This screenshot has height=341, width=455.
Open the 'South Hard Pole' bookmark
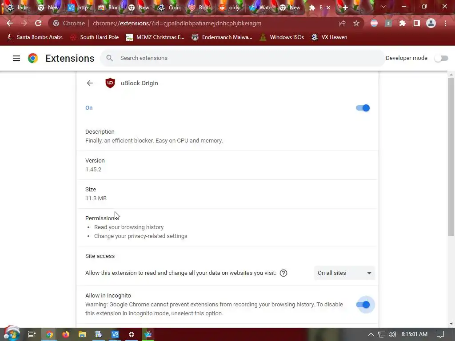pos(95,37)
